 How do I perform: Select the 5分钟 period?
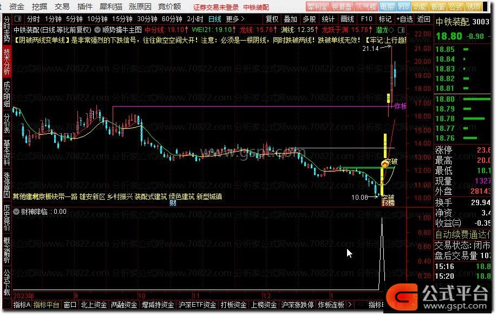(x=74, y=19)
